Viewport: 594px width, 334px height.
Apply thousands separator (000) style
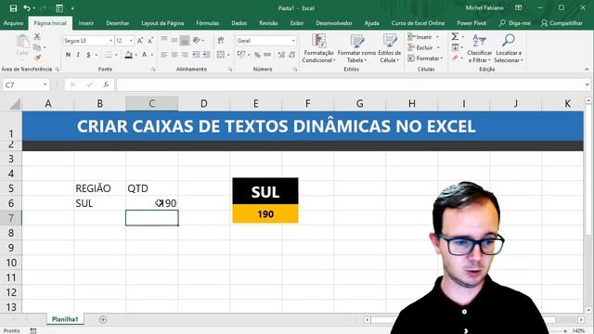pos(267,55)
